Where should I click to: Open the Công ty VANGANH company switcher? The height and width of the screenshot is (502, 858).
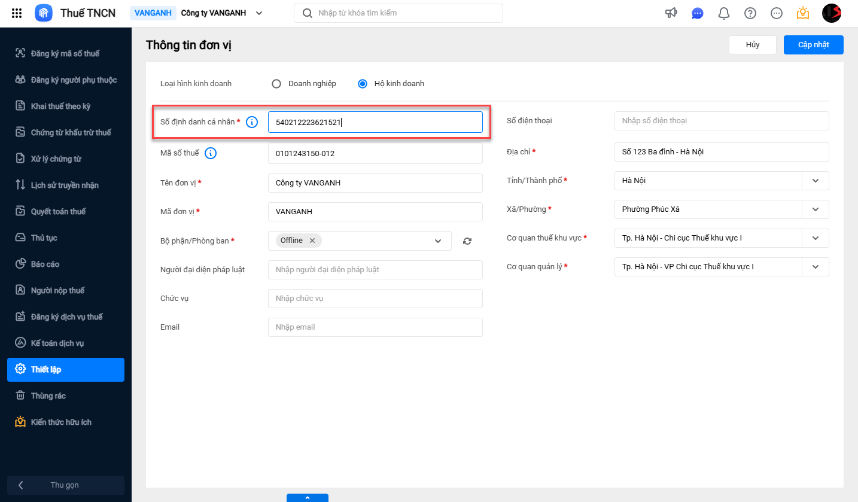pos(221,13)
